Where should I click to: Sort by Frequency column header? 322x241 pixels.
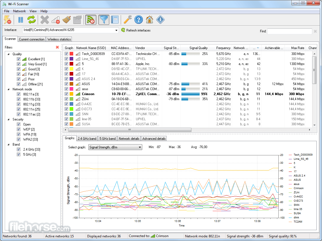tap(220, 48)
